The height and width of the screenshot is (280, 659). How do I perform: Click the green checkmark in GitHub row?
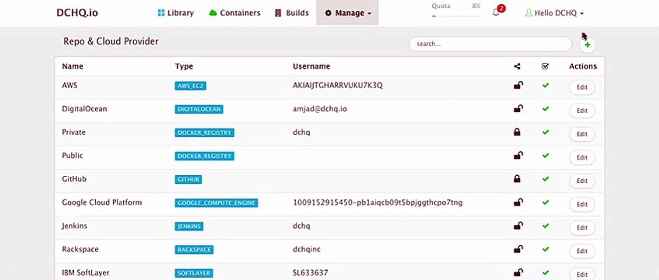tap(545, 179)
